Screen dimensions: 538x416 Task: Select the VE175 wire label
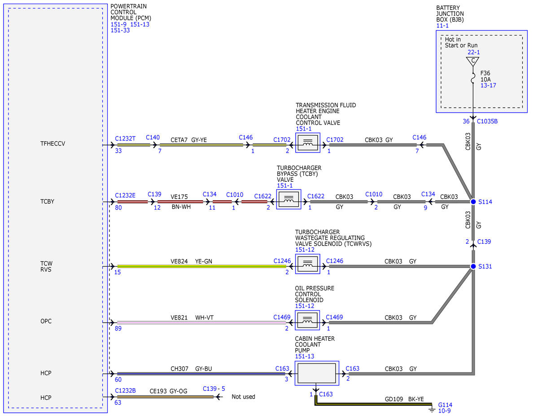(x=179, y=197)
